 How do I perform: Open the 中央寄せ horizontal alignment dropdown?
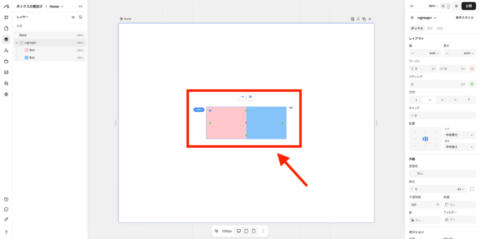[x=459, y=134]
